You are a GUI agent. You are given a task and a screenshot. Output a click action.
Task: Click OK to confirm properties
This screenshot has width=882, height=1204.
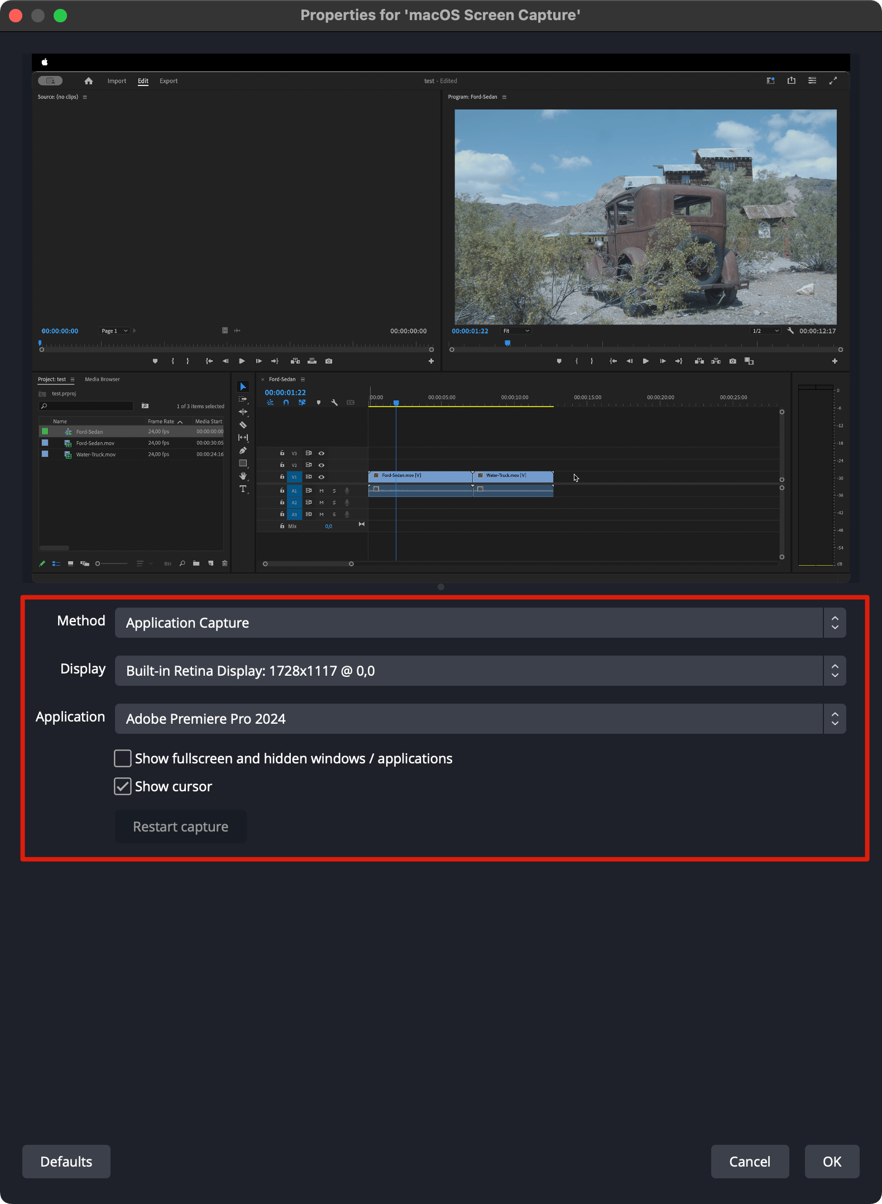point(832,1162)
